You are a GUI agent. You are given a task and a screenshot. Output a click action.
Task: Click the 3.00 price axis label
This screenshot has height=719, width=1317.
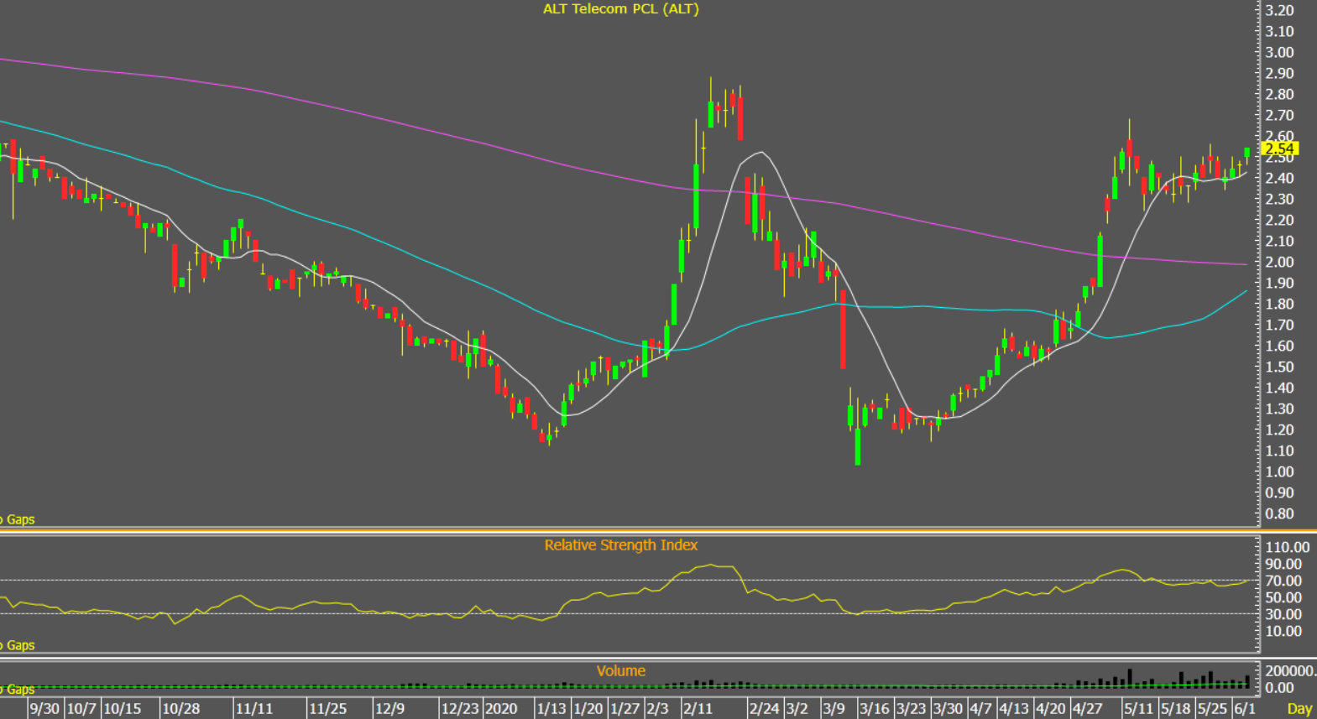(1280, 52)
